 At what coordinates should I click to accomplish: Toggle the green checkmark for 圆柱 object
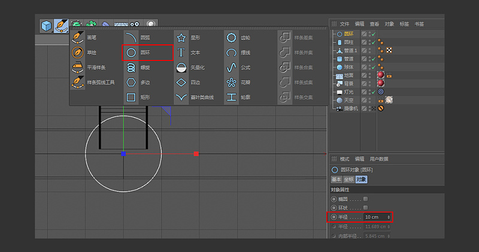(x=373, y=42)
